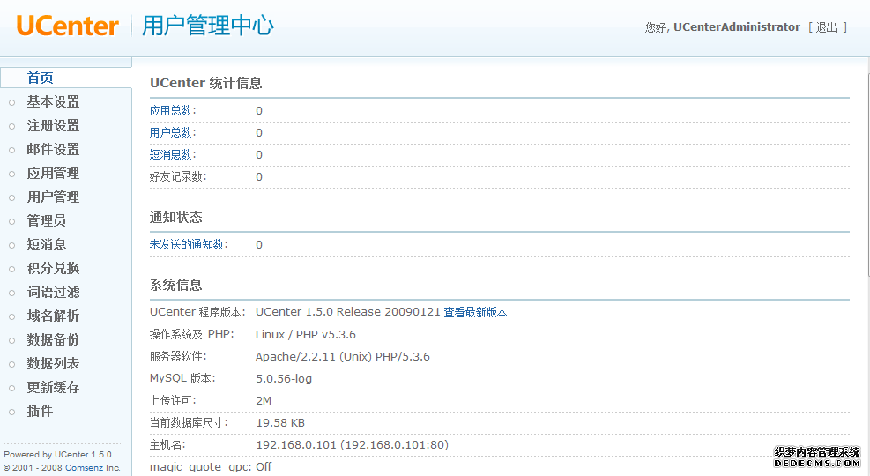Click the 未发送的通知数 link
Image resolution: width=870 pixels, height=476 pixels.
coord(188,245)
